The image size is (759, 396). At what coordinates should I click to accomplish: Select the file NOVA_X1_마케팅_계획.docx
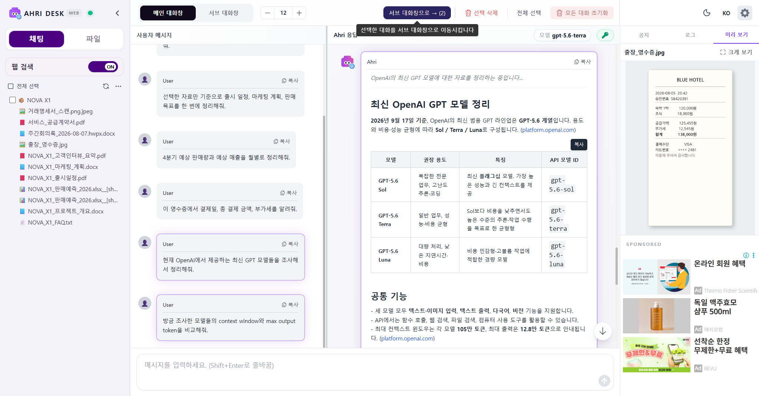coord(63,167)
